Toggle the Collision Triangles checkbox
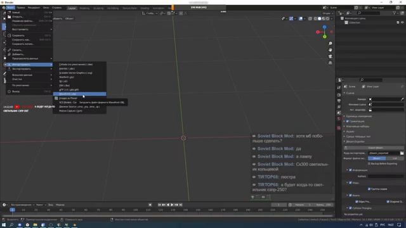406x228 pixels. (x=350, y=208)
